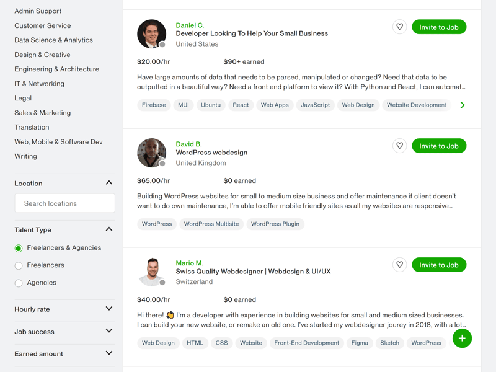Select the Freelancers & Agencies radio option
This screenshot has height=372, width=496.
pos(19,249)
